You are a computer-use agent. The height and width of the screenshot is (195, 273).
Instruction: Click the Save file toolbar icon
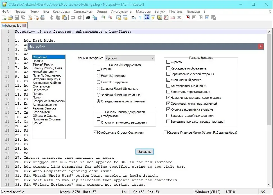(17, 17)
